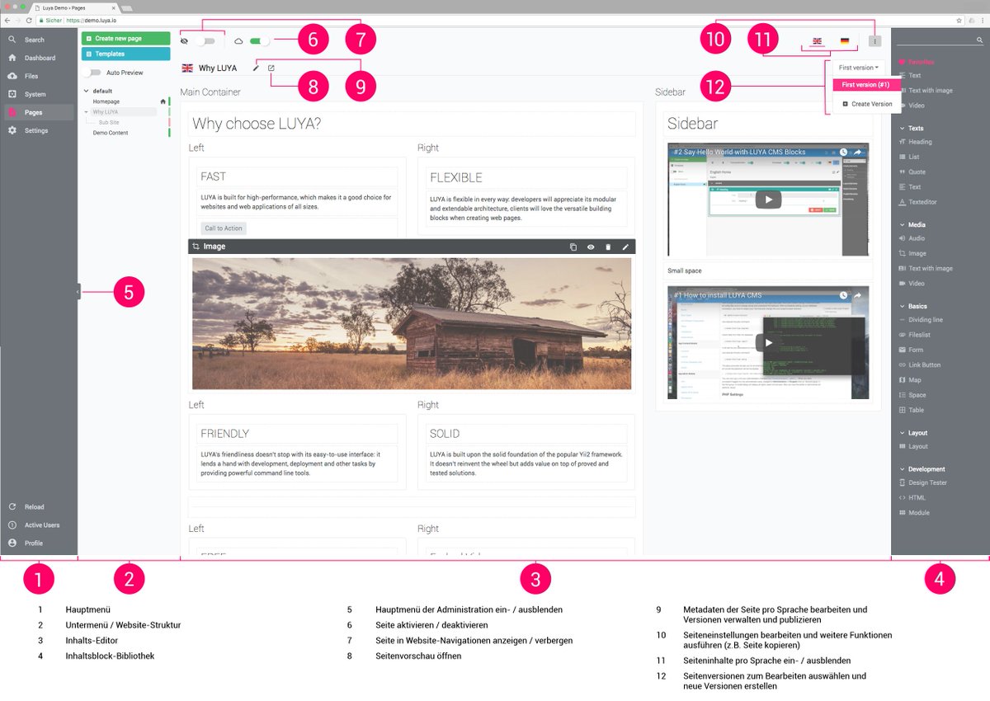990x701 pixels.
Task: Toggle page visibility in navigation switch
Action: point(205,40)
